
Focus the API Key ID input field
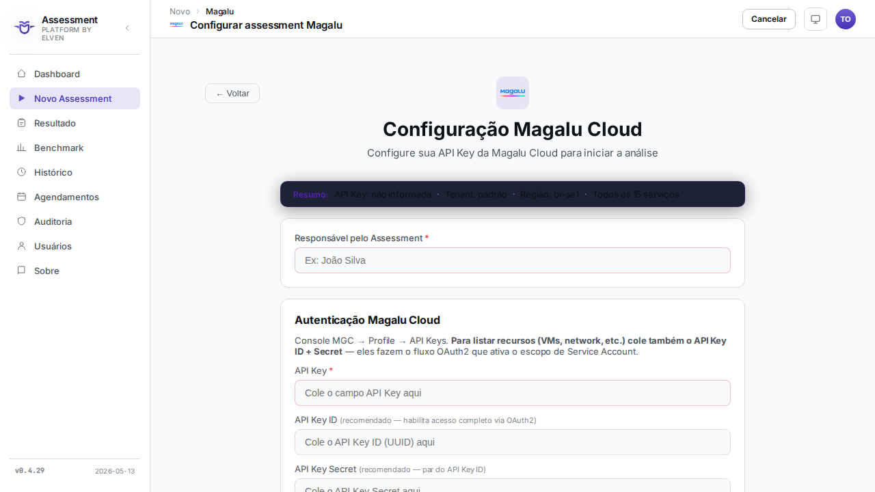pyautogui.click(x=513, y=442)
